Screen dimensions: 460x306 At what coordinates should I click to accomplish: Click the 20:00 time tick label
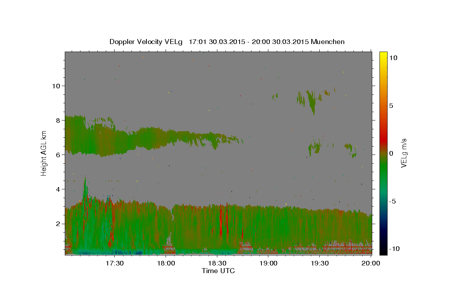click(371, 263)
